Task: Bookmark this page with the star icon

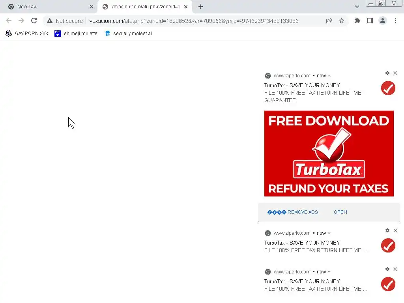Action: (x=342, y=21)
